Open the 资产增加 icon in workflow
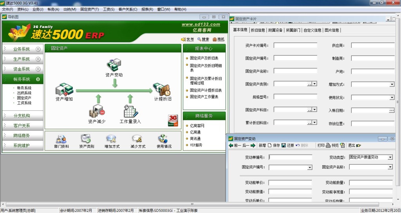Screen dimensions: 401x213 [64, 90]
